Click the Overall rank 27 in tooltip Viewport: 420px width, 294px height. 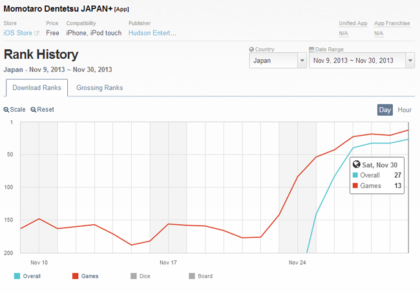click(398, 175)
